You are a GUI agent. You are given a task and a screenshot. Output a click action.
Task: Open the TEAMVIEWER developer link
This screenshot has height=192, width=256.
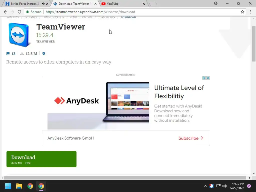click(45, 42)
